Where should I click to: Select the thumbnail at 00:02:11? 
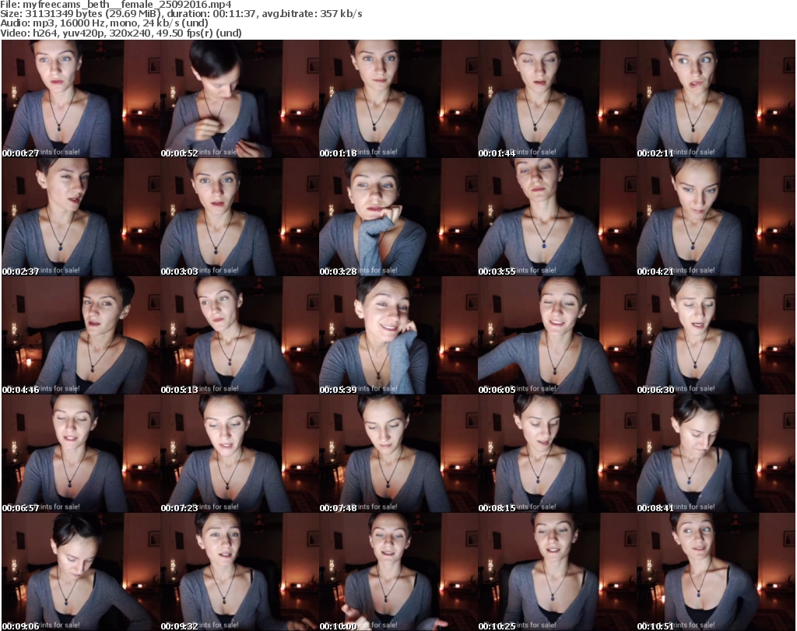(x=716, y=99)
